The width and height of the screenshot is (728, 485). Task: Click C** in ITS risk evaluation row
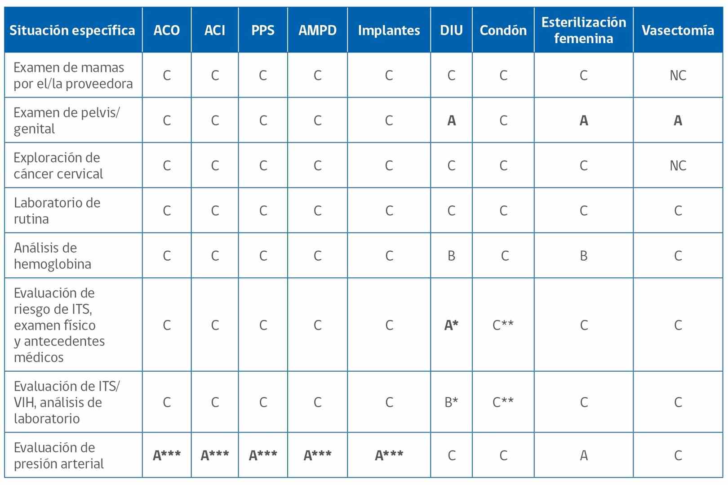503,325
